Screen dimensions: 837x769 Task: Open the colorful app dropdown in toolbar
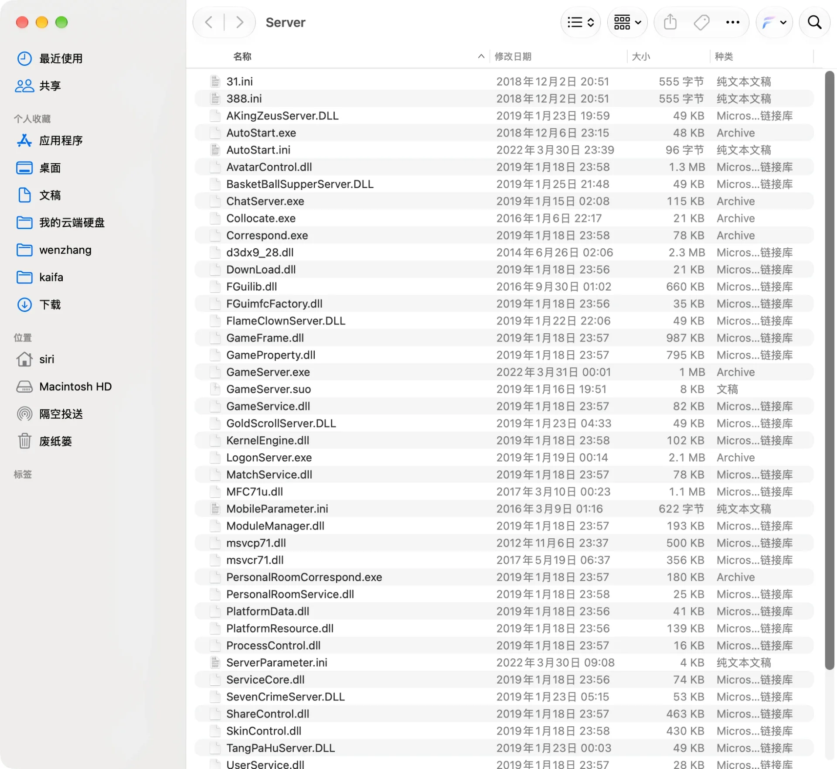(x=774, y=22)
